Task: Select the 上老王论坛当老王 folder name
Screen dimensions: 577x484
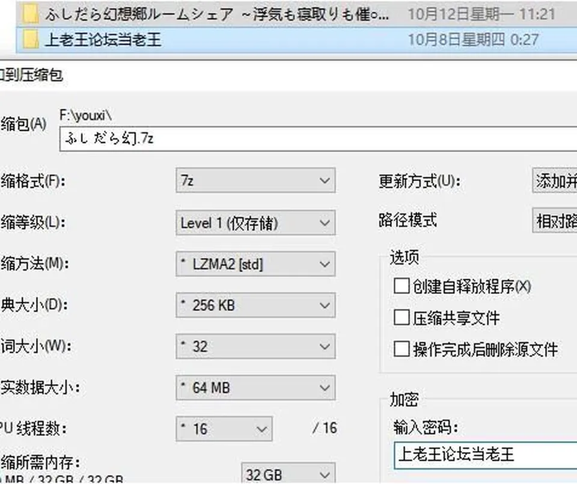Action: coord(103,40)
